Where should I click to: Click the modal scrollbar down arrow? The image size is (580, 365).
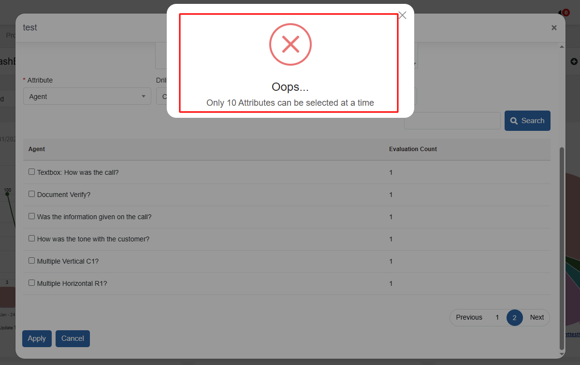click(561, 354)
